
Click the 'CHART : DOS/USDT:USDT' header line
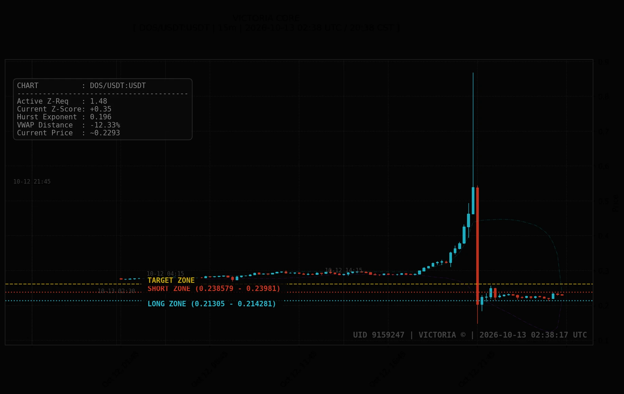81,86
